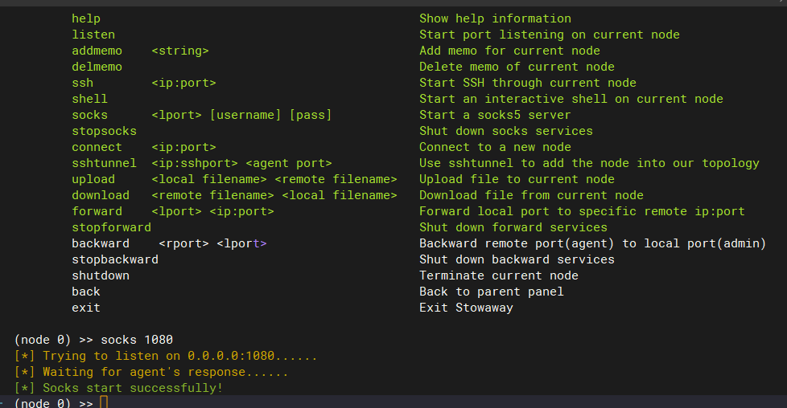Click the 'download' command name
Viewport: 787px width, 408px height.
[x=101, y=195]
